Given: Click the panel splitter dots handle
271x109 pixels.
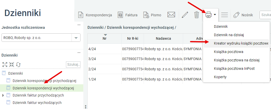Looking at the screenshot, I should coord(86,107).
